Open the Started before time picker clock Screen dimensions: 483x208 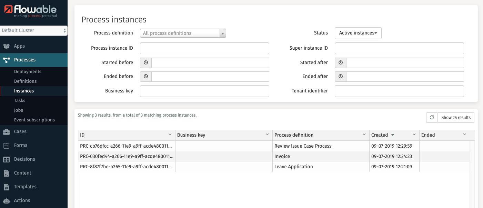point(145,62)
